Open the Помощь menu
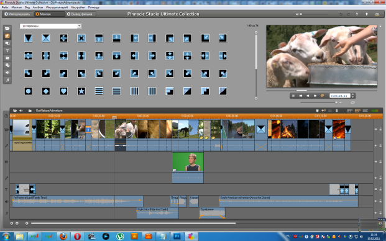The width and height of the screenshot is (386, 241). click(93, 7)
